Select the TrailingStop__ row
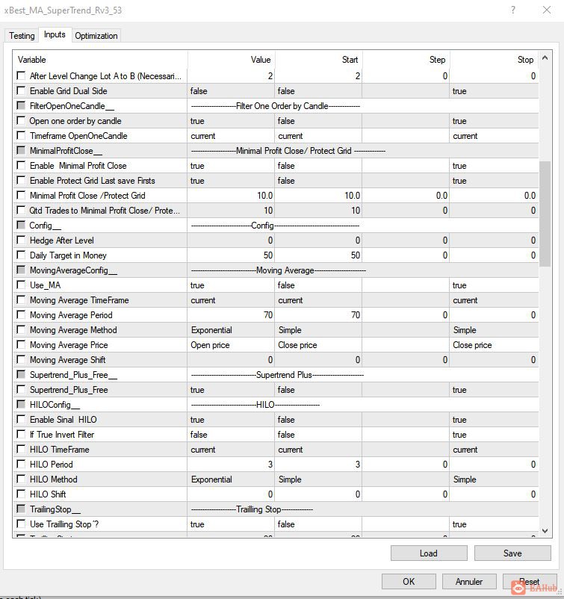564x599 pixels. click(276, 509)
